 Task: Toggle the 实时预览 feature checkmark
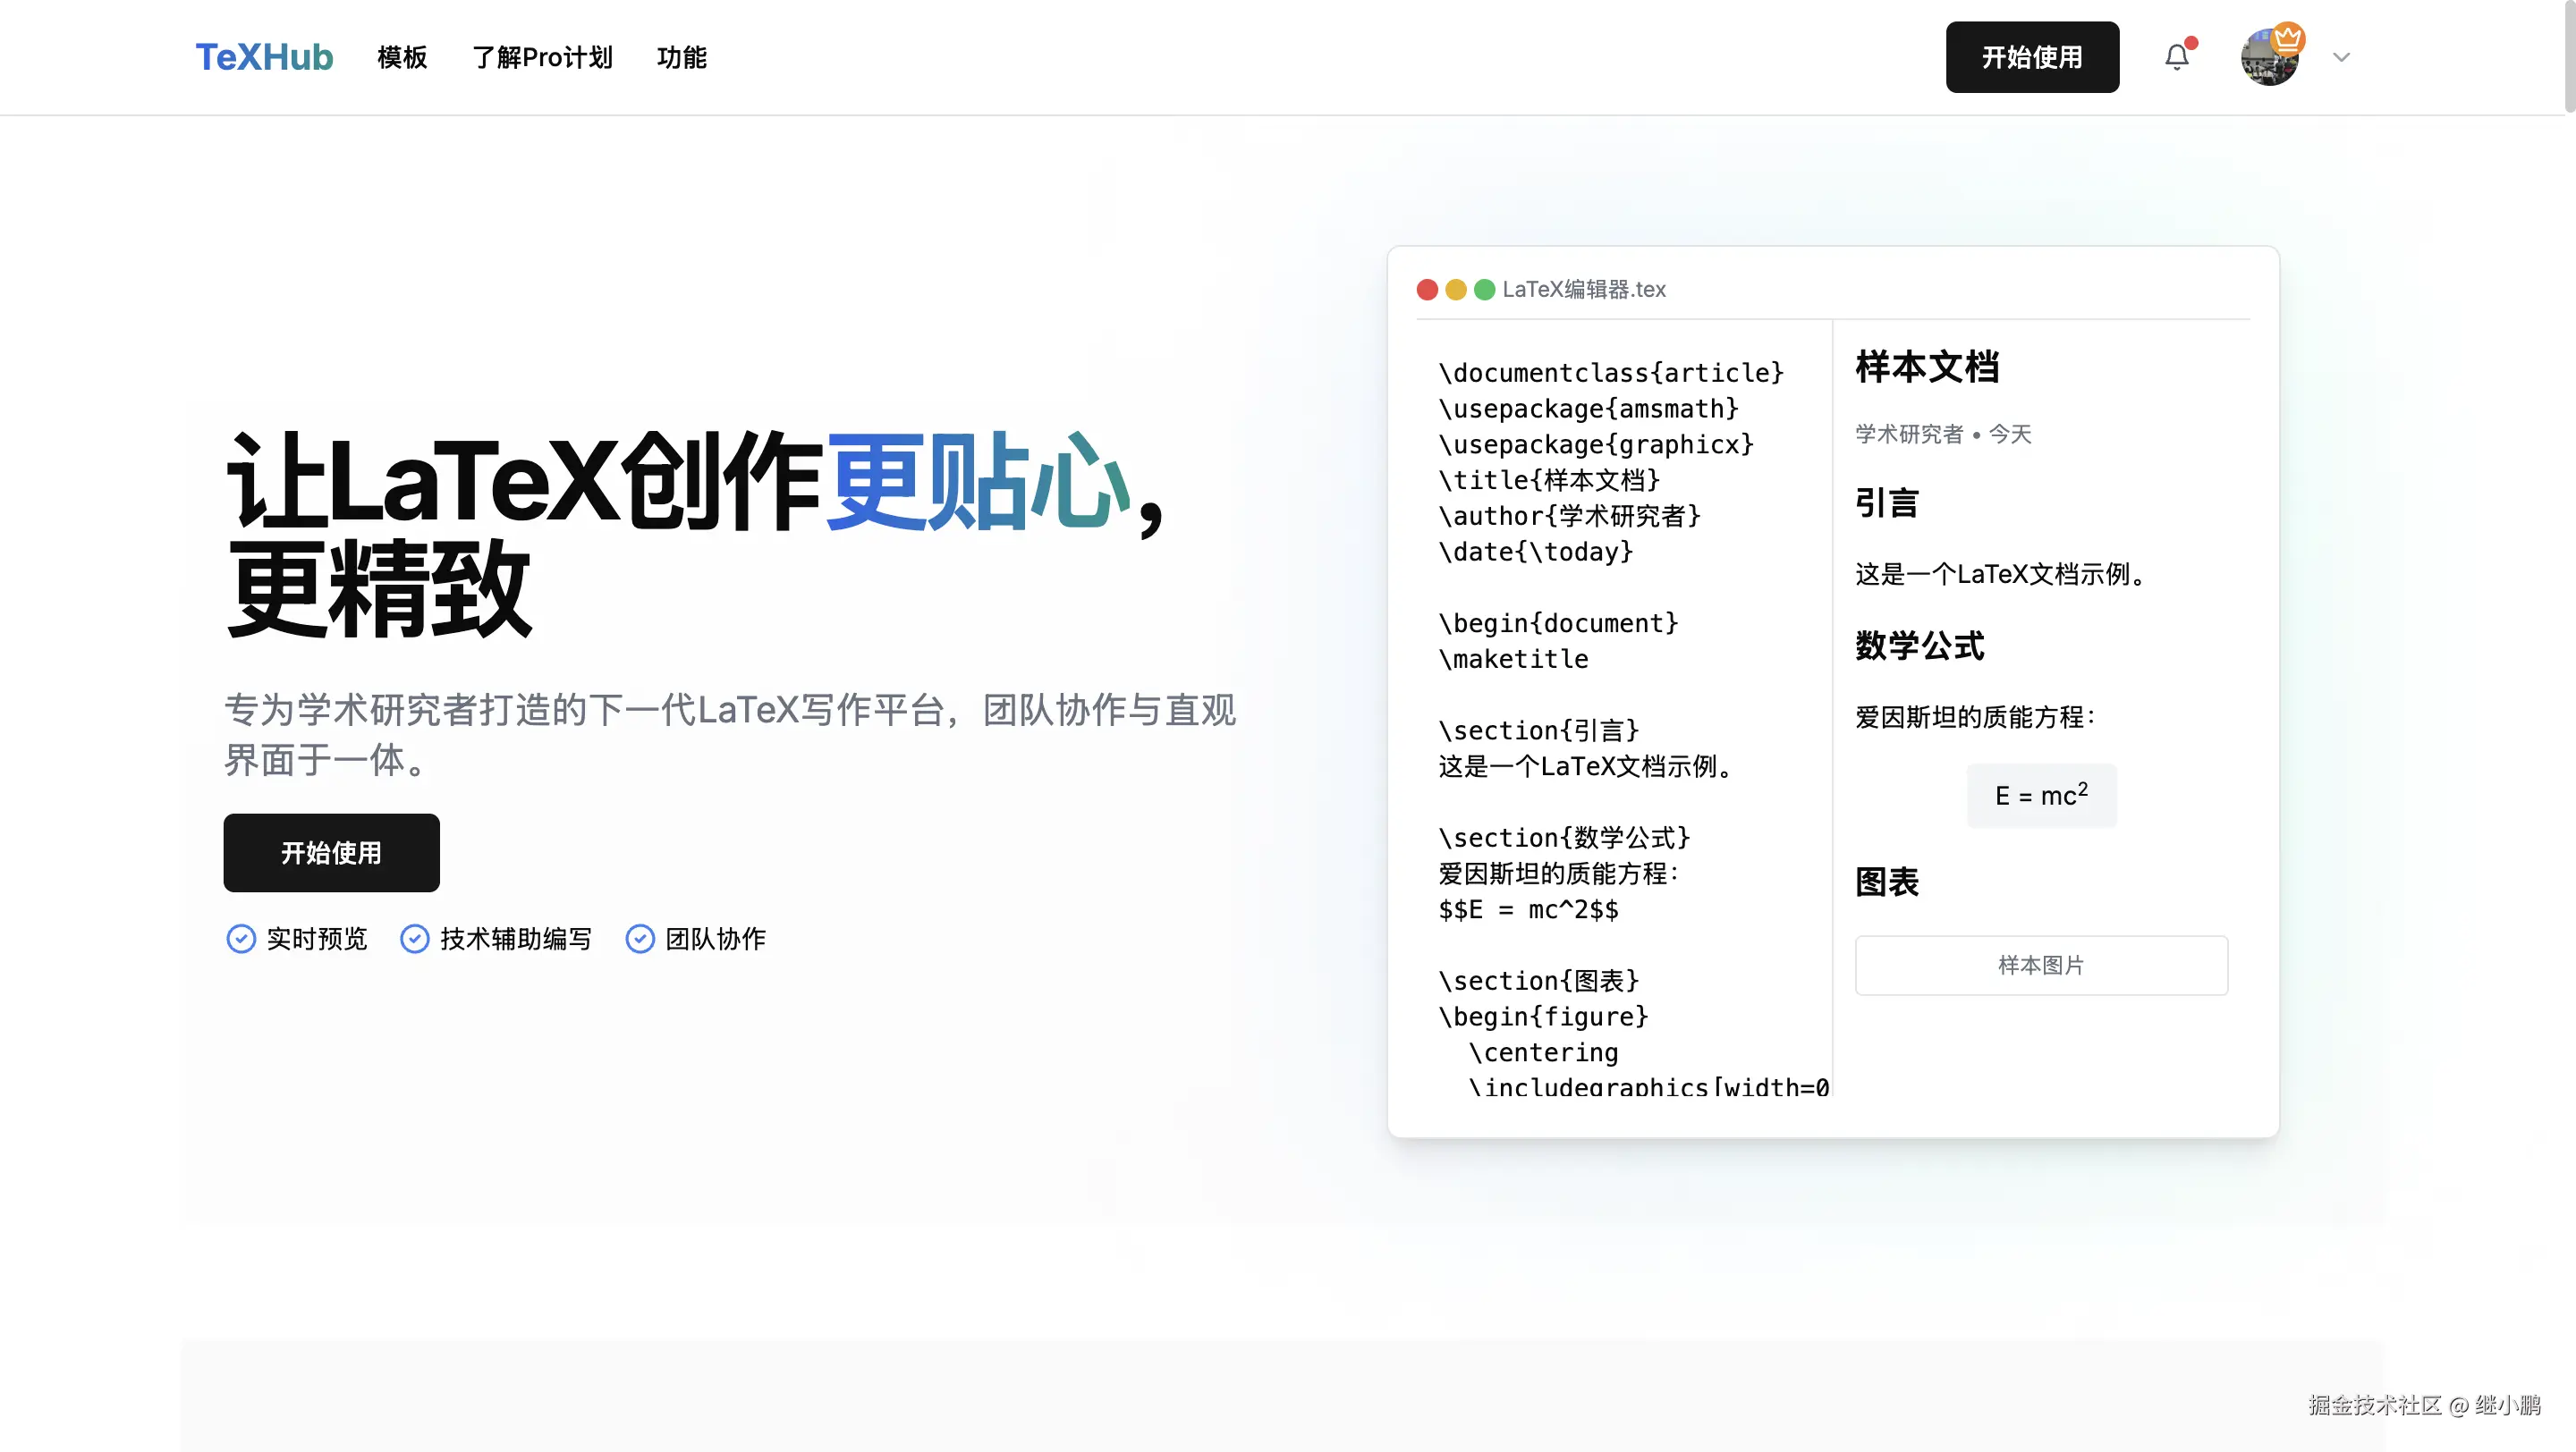point(241,939)
